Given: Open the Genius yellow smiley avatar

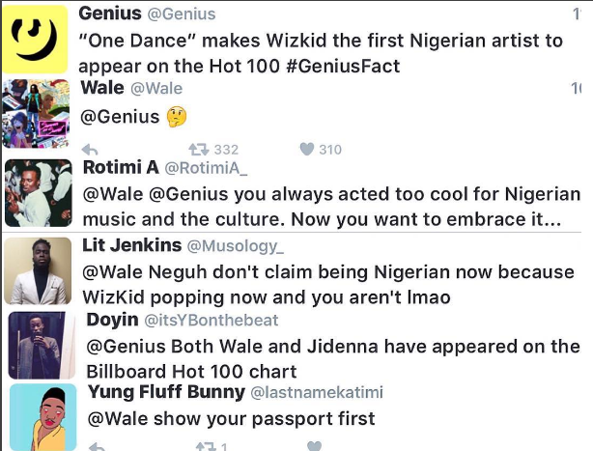Looking at the screenshot, I should (x=37, y=39).
